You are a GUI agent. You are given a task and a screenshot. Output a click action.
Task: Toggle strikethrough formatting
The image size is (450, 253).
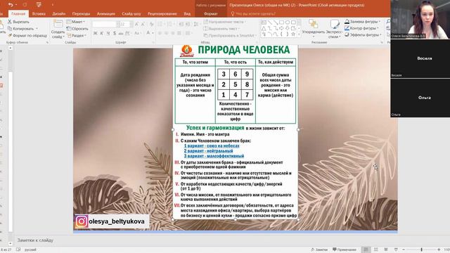point(121,33)
